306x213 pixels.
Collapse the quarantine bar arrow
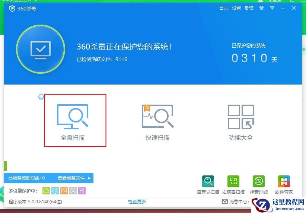pos(89,178)
